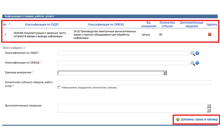This screenshot has height=140, width=220.
Task: Open ОКВЭД classification search magnifier
Action: [x=193, y=63]
